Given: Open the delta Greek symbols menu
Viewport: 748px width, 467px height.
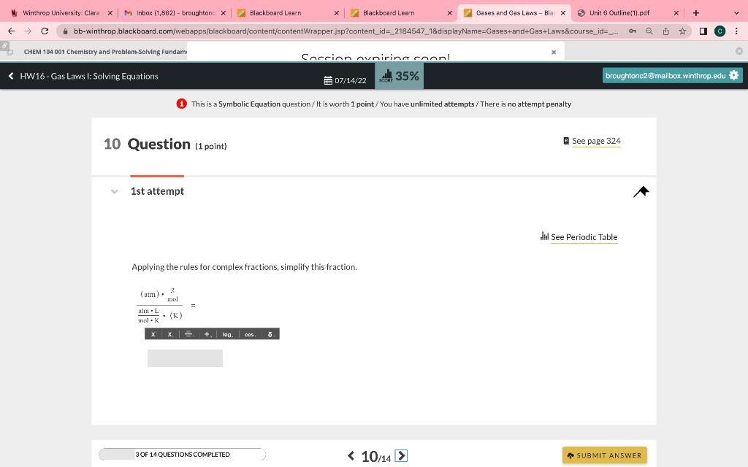Looking at the screenshot, I should (270, 334).
